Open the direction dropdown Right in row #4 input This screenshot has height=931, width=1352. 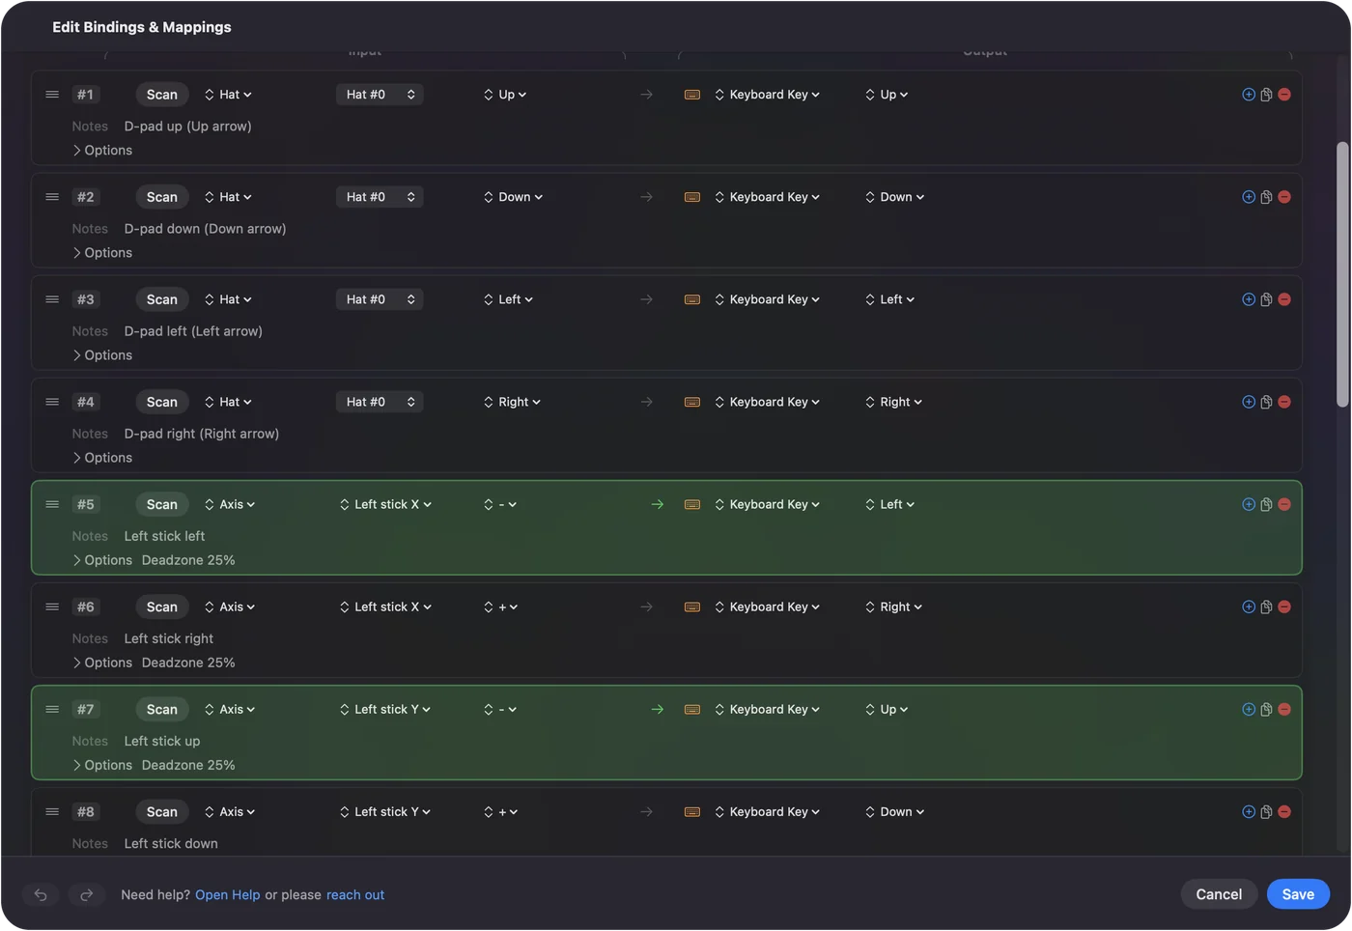512,402
